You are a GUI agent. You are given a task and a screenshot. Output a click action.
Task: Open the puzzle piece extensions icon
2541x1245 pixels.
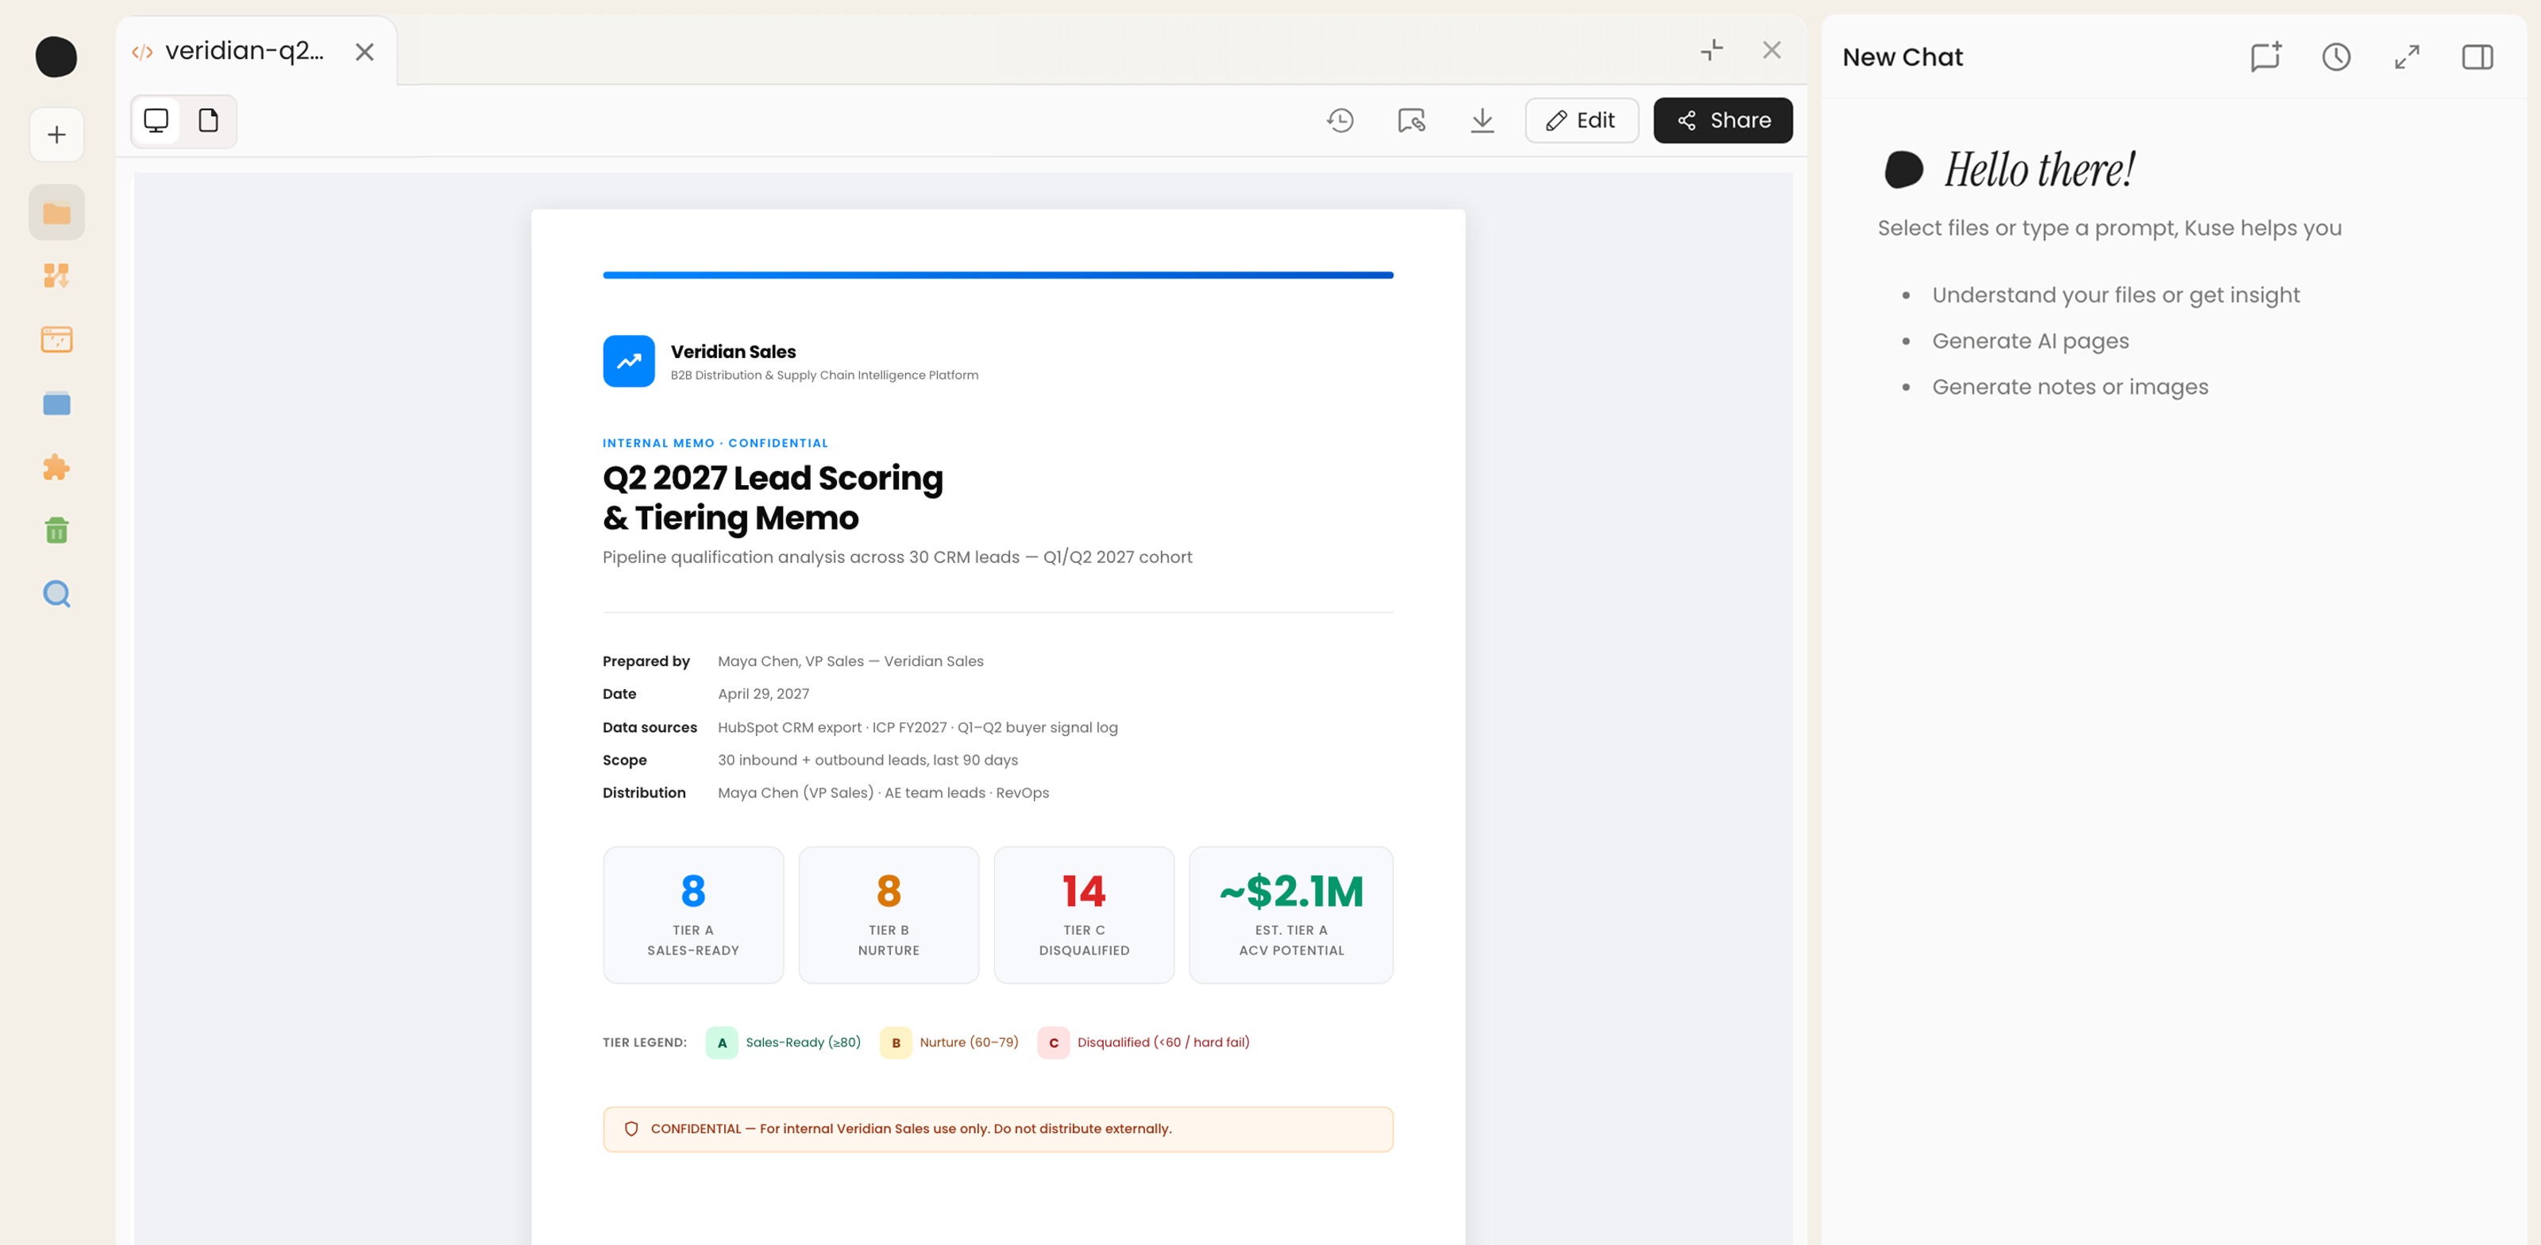pos(56,468)
